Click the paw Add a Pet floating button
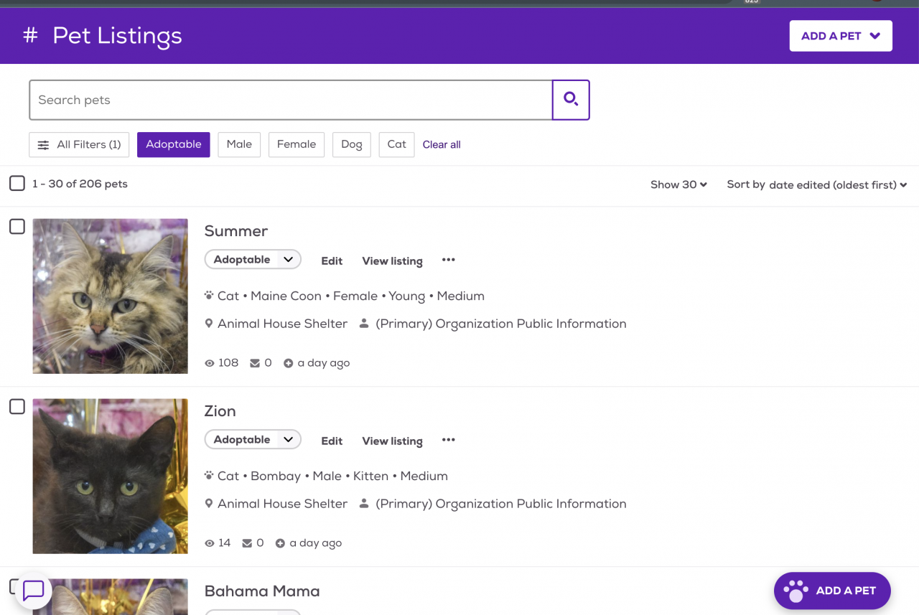The width and height of the screenshot is (919, 615). coord(832,591)
